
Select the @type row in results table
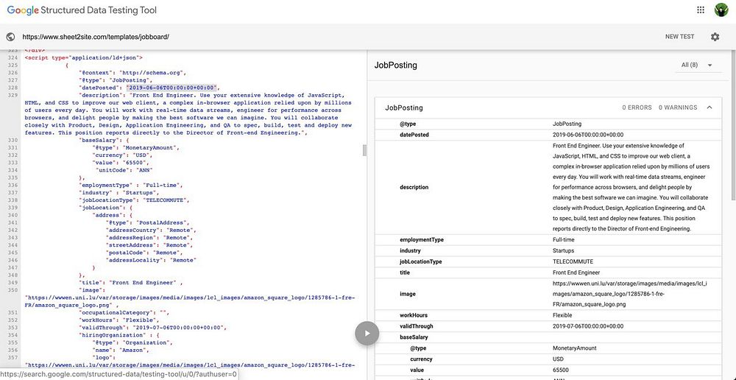click(548, 124)
